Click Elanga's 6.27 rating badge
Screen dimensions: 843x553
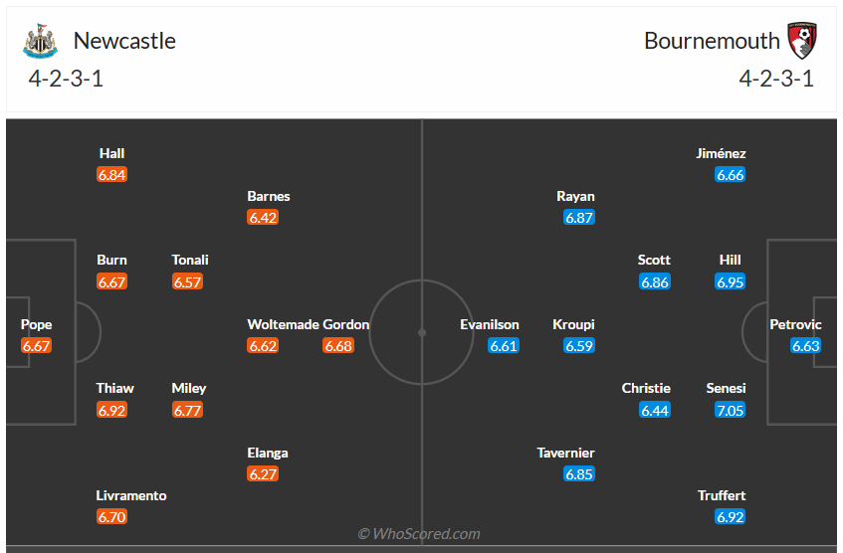(263, 474)
